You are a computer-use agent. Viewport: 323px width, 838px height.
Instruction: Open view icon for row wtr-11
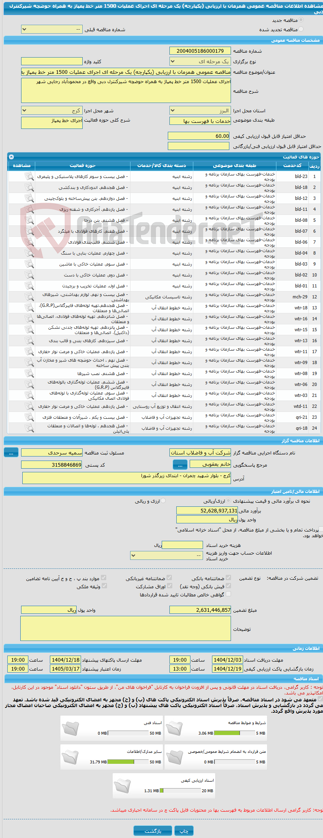[x=29, y=351]
